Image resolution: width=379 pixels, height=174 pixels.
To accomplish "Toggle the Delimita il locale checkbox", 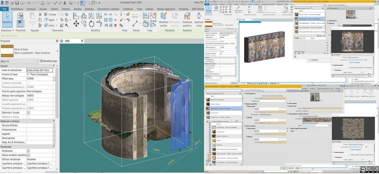I will (28, 113).
